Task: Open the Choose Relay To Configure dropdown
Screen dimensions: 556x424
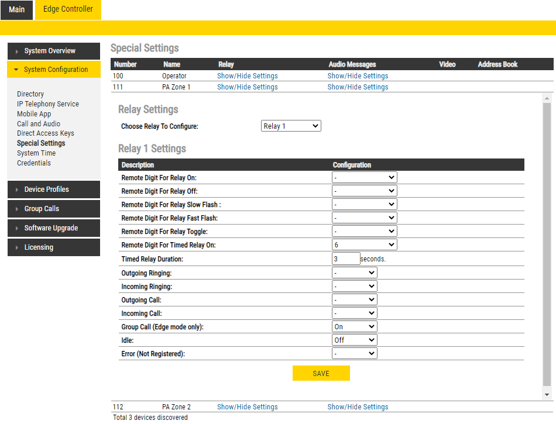Action: (x=291, y=126)
